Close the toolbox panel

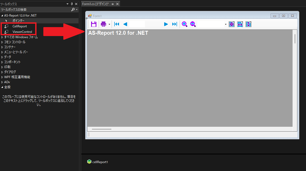76,4
